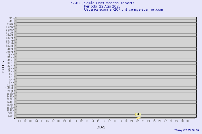This screenshot has width=202, height=134.
Task: Click the '69k' y-axis value
Action: [10, 116]
